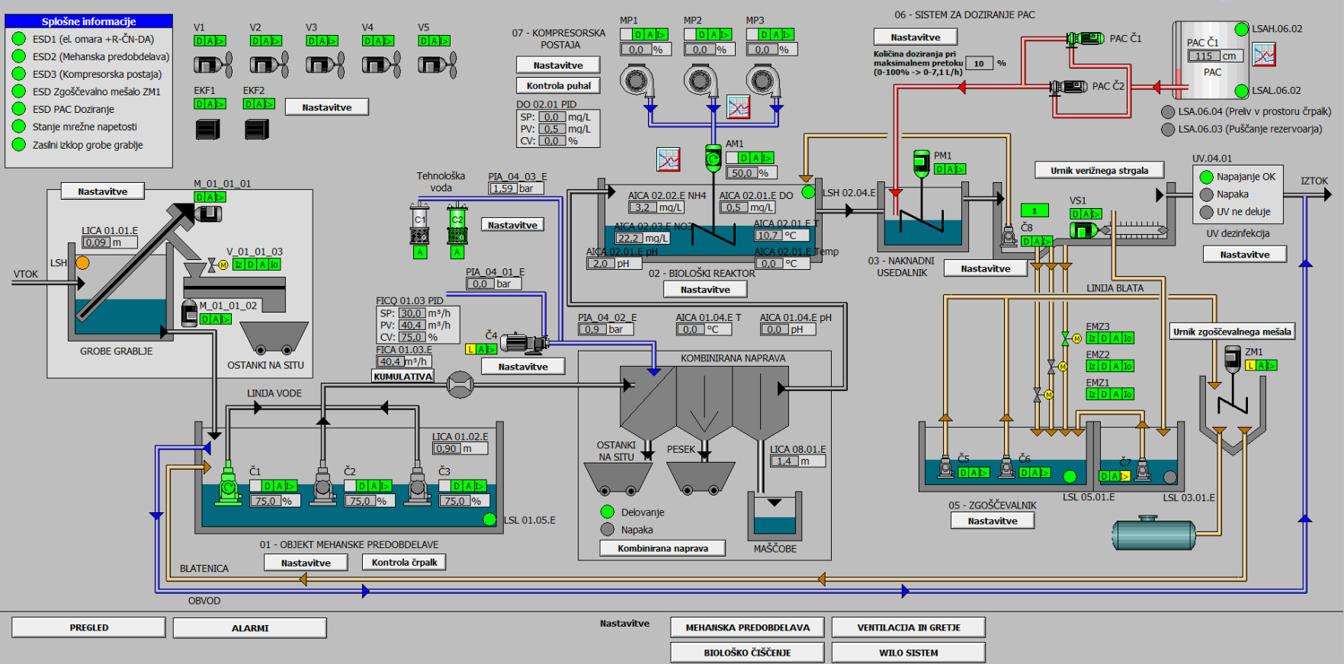Switch V3 fan to automatic mode (A)

[x=322, y=41]
